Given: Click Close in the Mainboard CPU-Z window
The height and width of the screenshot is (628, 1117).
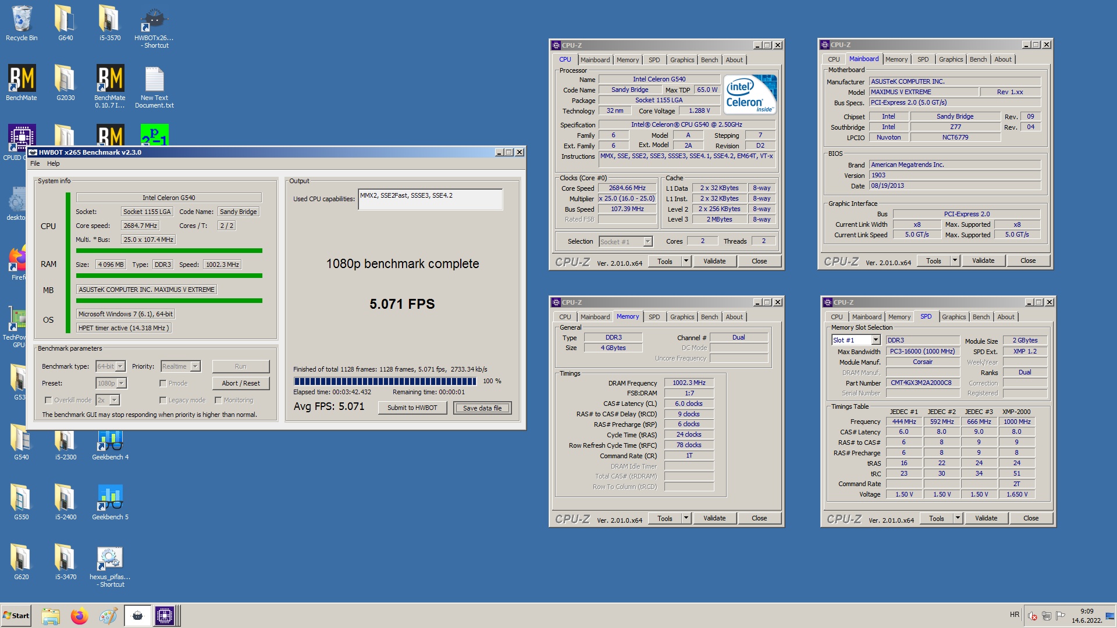Looking at the screenshot, I should pos(1028,261).
